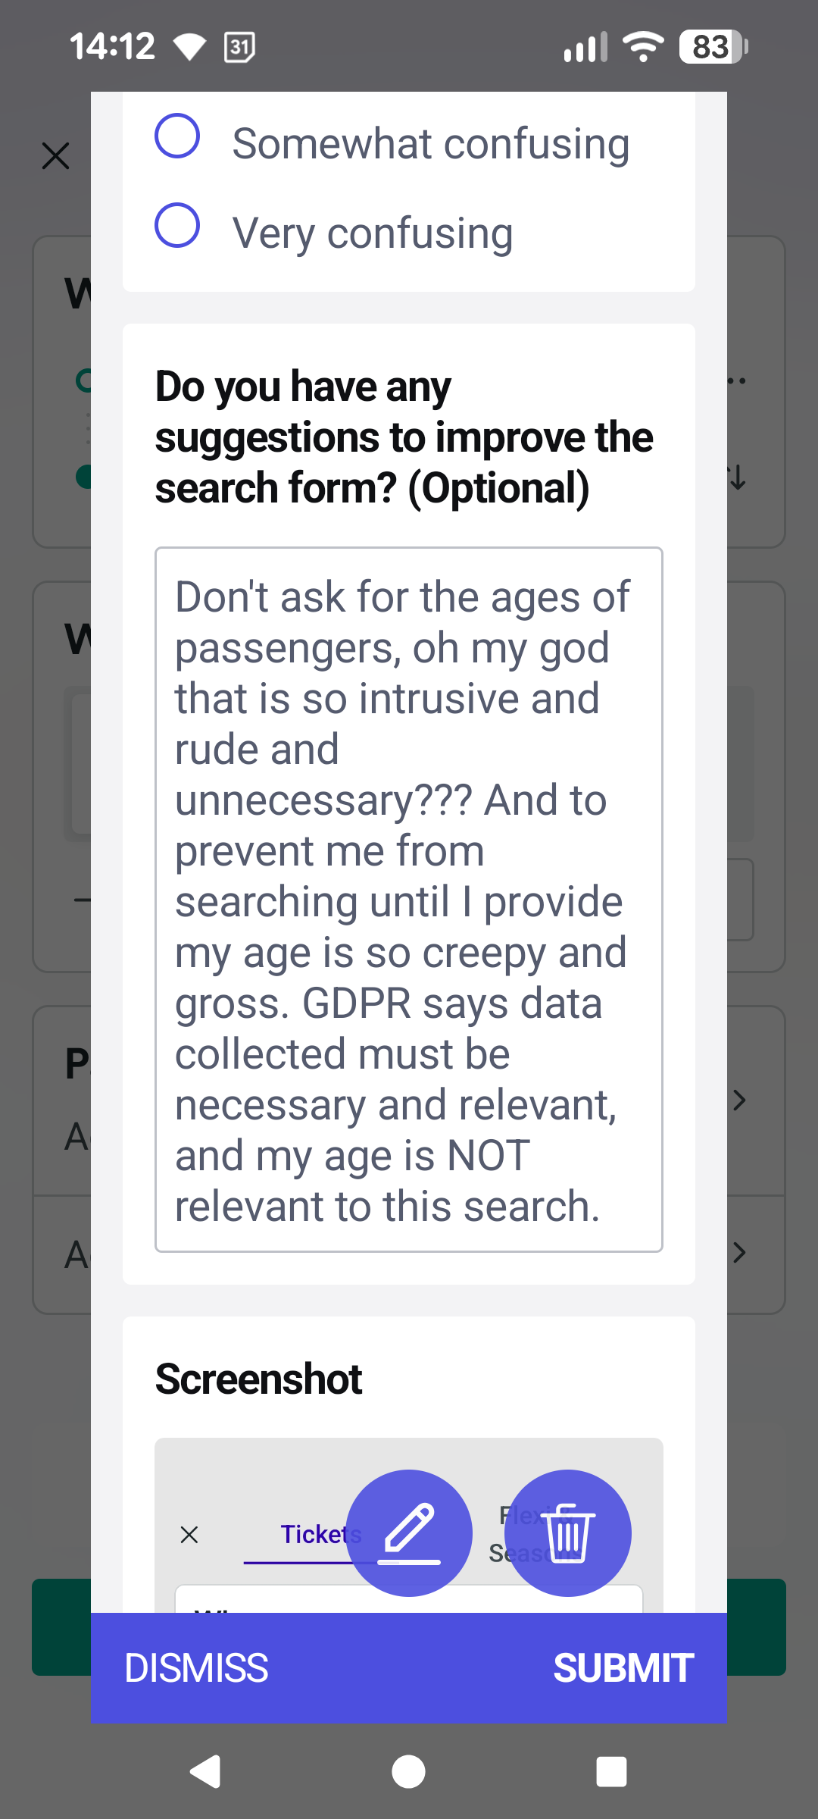Tap the calendar icon in status bar
Image resolution: width=818 pixels, height=1819 pixels.
click(x=239, y=47)
